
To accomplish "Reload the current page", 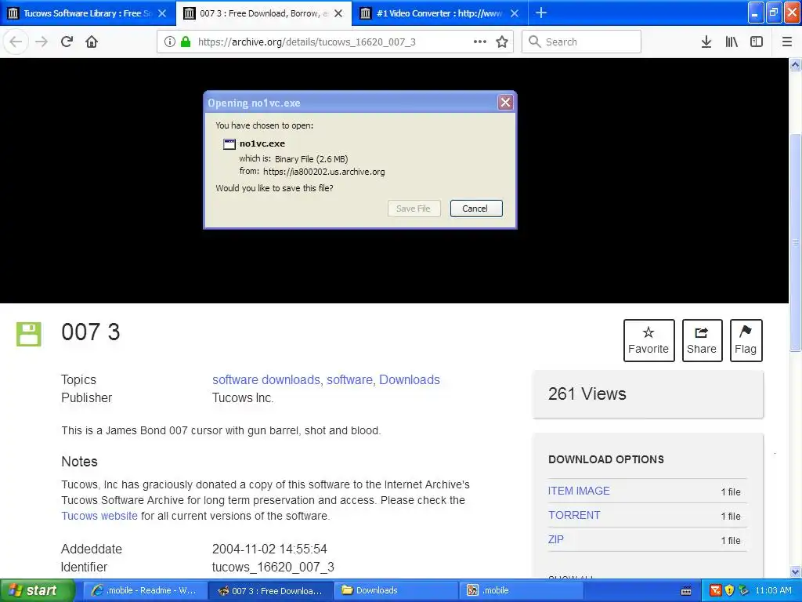I will coord(67,42).
